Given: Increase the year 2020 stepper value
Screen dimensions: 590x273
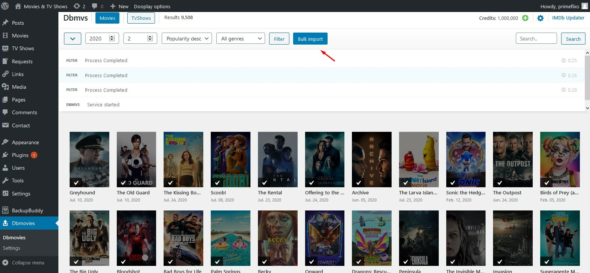Looking at the screenshot, I should (x=112, y=37).
